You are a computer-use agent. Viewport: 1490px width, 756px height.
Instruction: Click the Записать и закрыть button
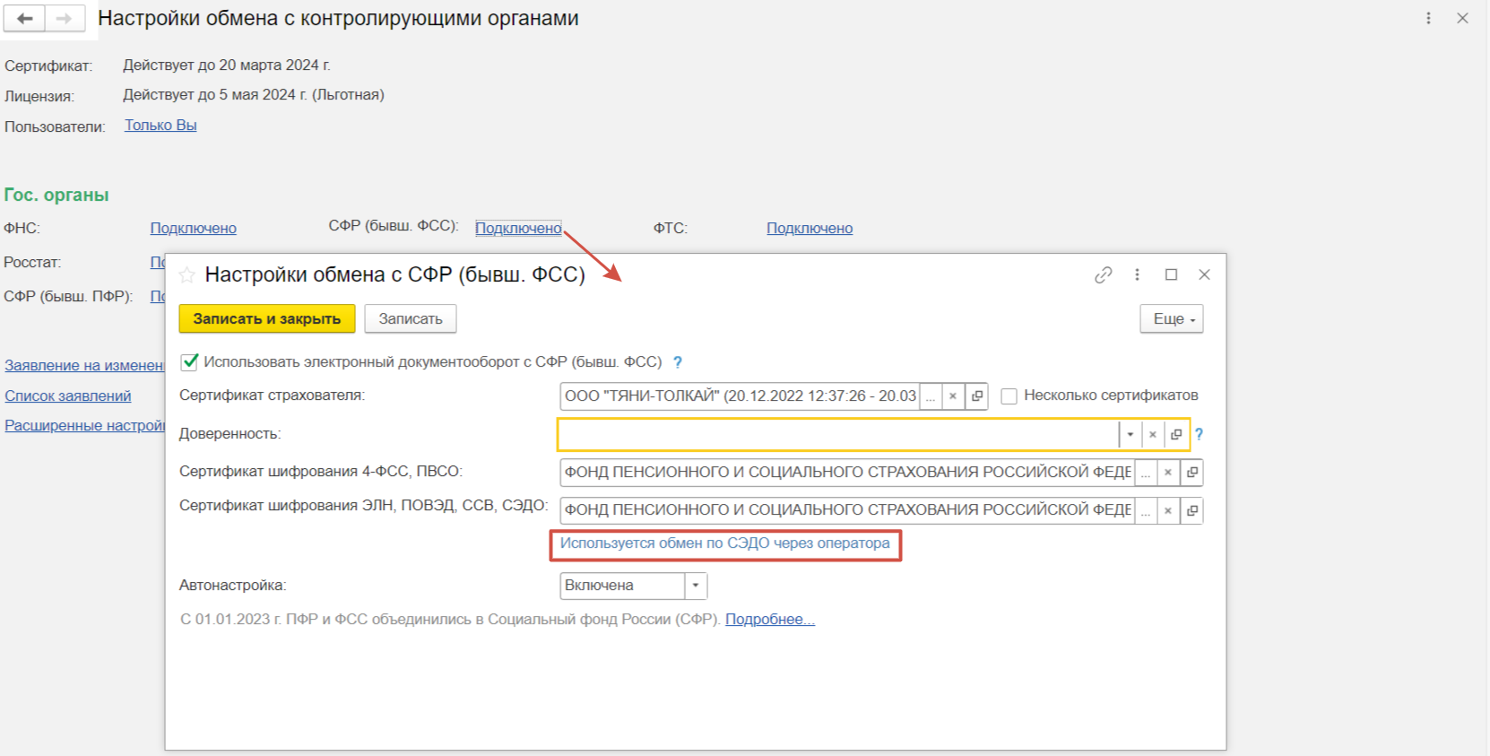click(267, 318)
